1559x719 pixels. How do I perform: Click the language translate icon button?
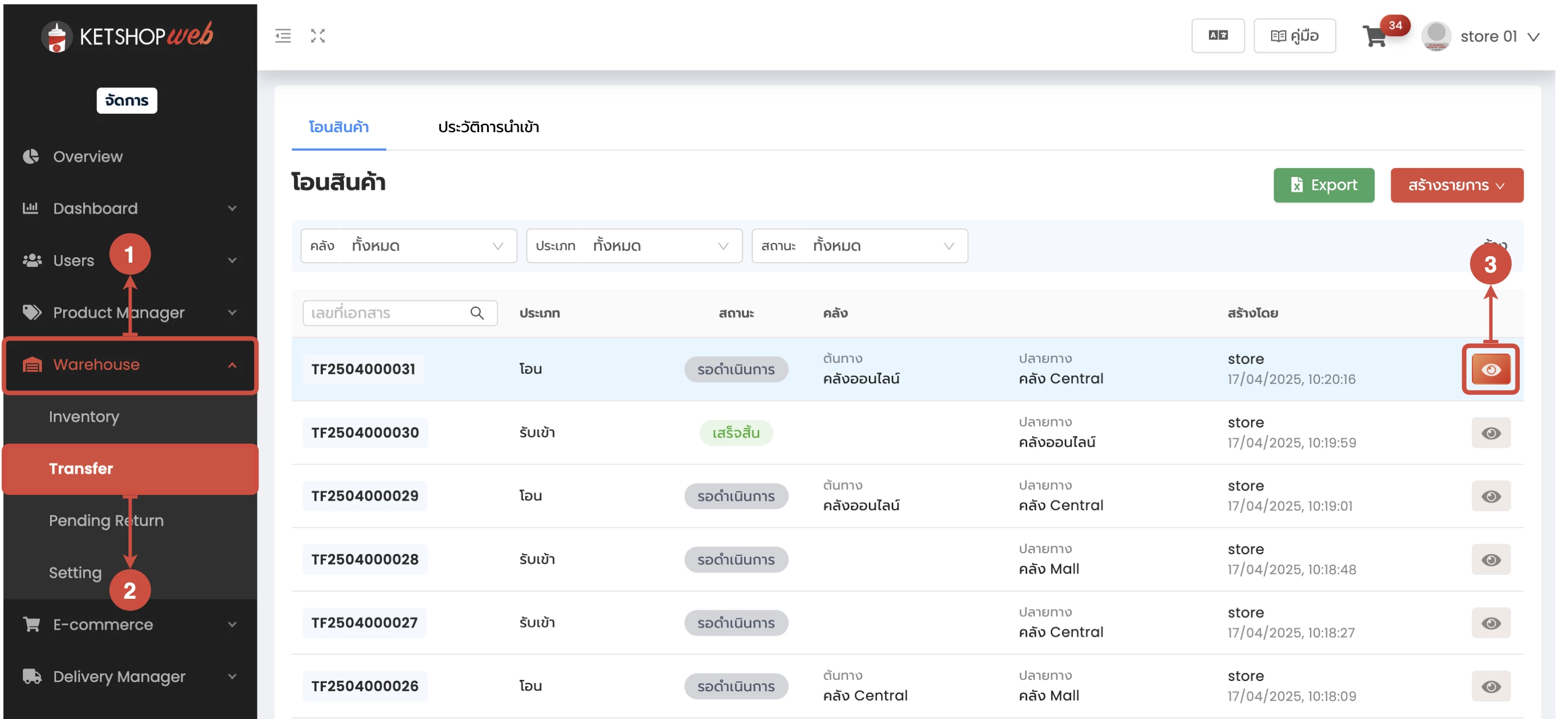(x=1217, y=36)
